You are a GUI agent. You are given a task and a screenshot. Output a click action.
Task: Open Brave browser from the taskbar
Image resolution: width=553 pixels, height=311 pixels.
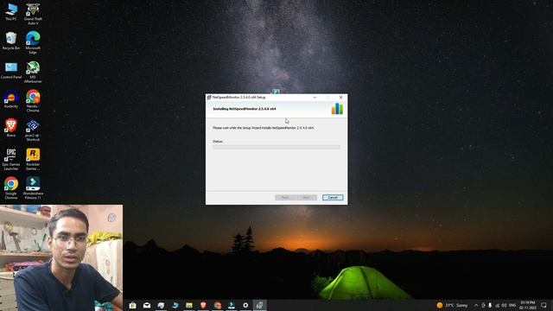(203, 305)
